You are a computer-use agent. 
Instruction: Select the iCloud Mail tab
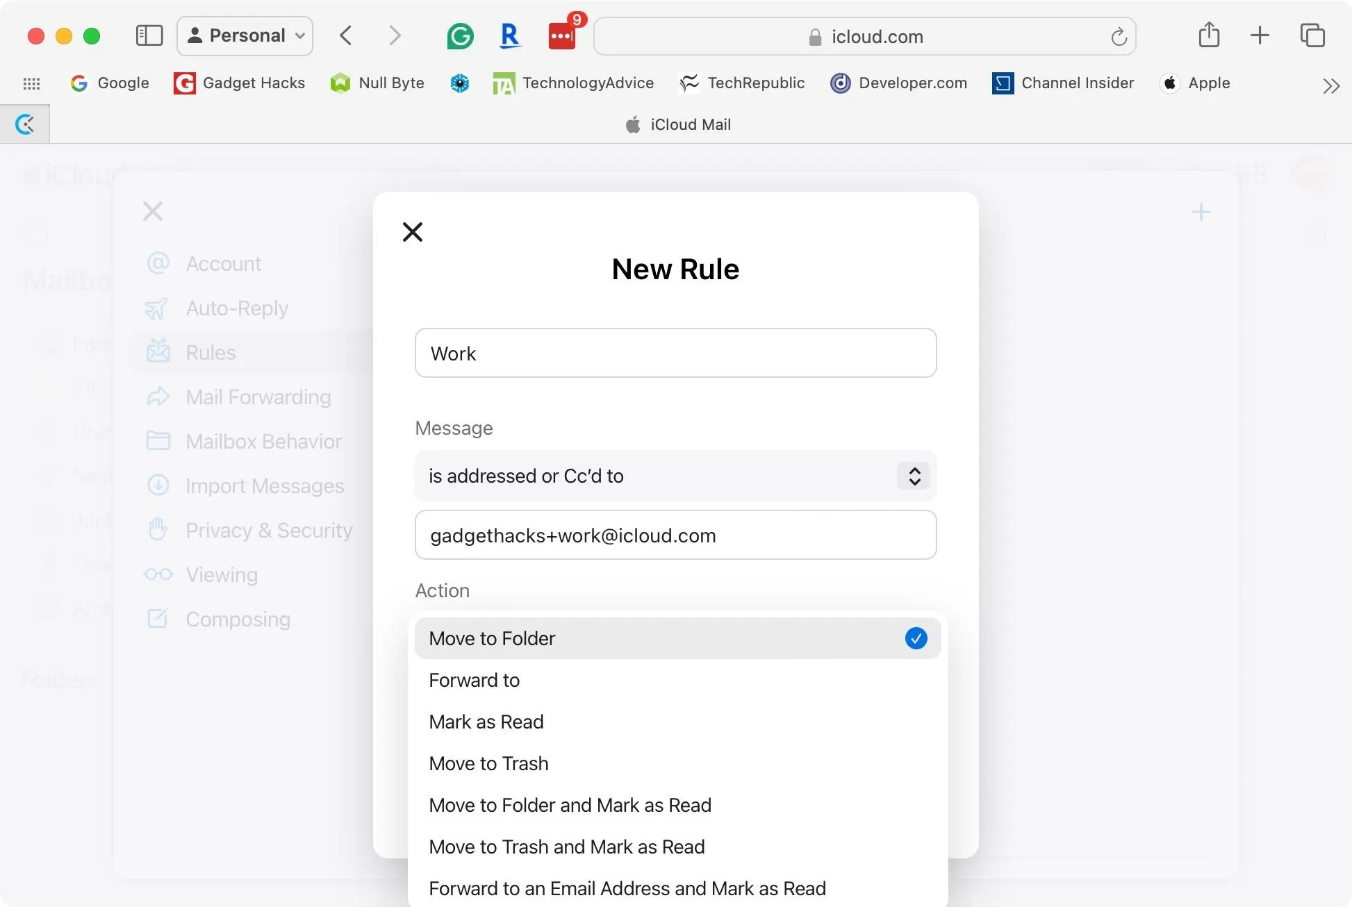[x=677, y=125]
